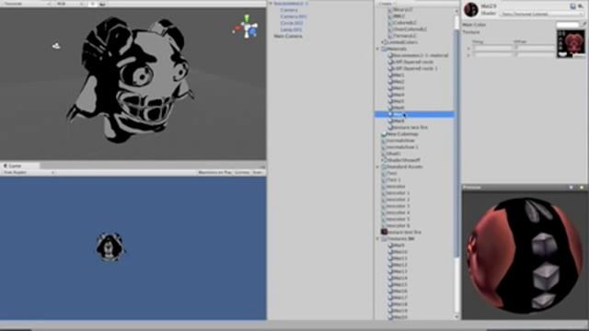The height and width of the screenshot is (331, 589).
Task: Click the material Texture thumbnail slot
Action: [571, 44]
